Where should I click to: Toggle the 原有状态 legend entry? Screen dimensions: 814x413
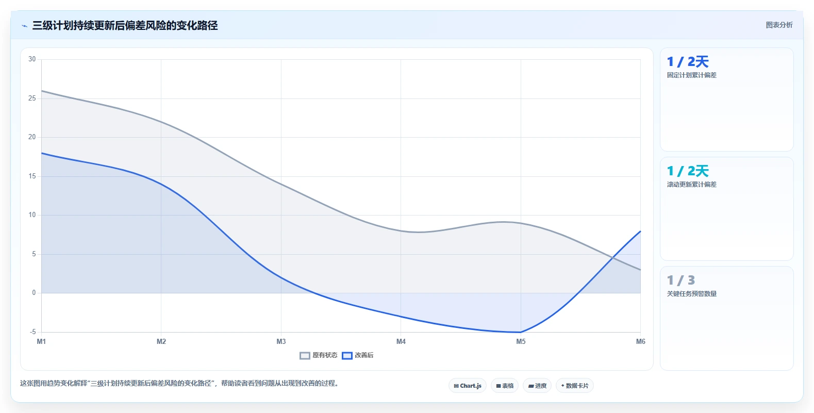click(x=319, y=355)
